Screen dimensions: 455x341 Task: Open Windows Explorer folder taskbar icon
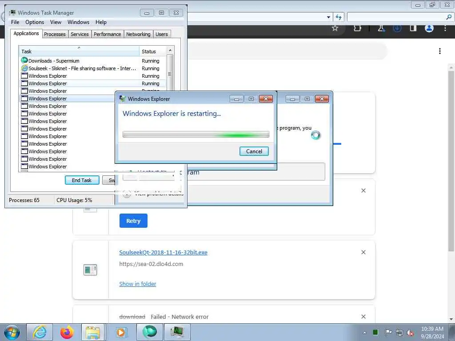(93, 332)
